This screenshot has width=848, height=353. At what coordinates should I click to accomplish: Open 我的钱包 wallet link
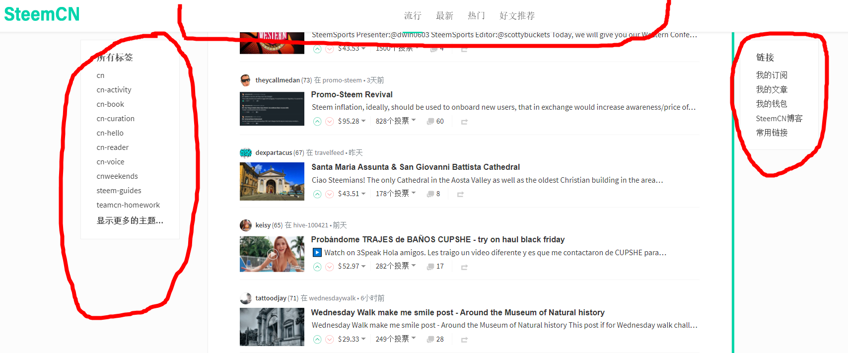pyautogui.click(x=772, y=104)
